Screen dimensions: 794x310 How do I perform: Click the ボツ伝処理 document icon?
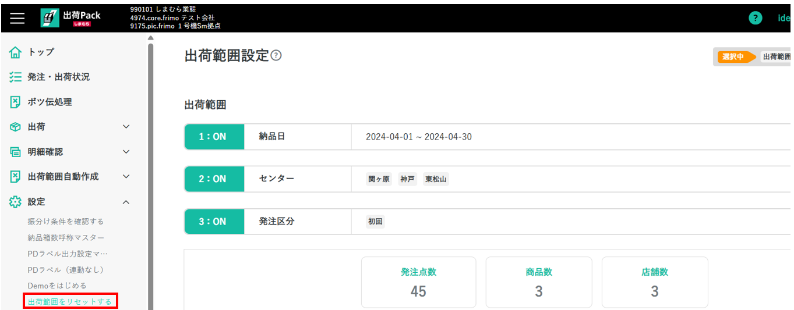point(16,102)
